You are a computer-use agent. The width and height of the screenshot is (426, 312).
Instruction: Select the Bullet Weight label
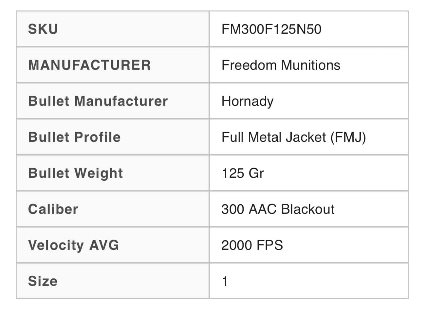click(76, 173)
